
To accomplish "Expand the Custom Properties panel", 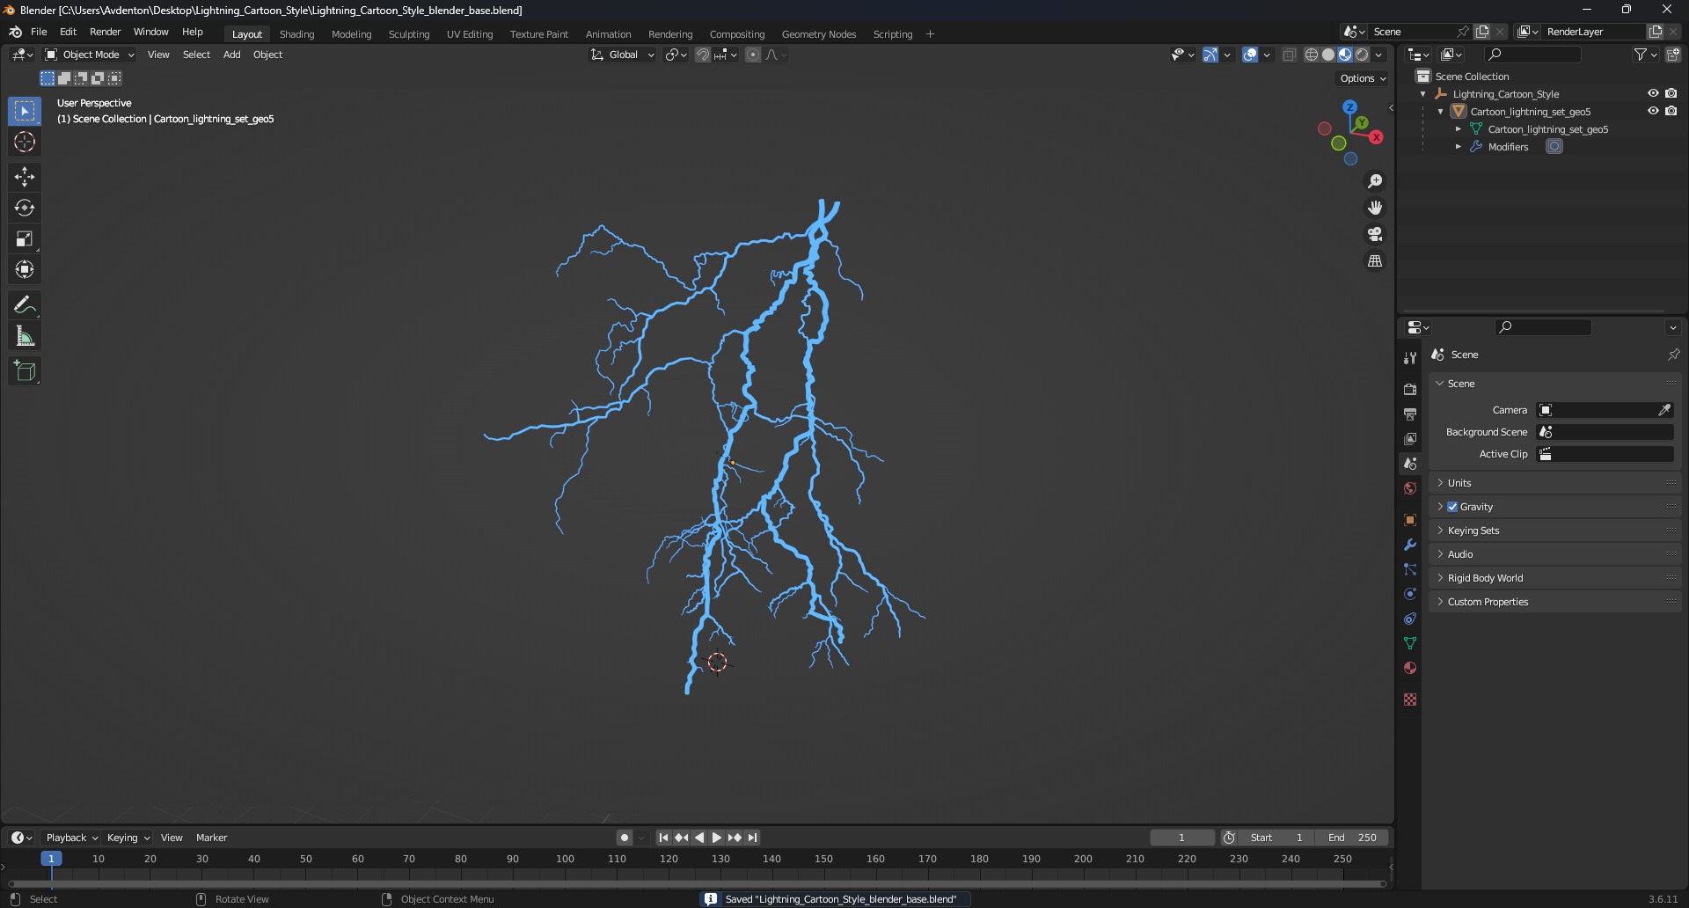I will pos(1555,602).
